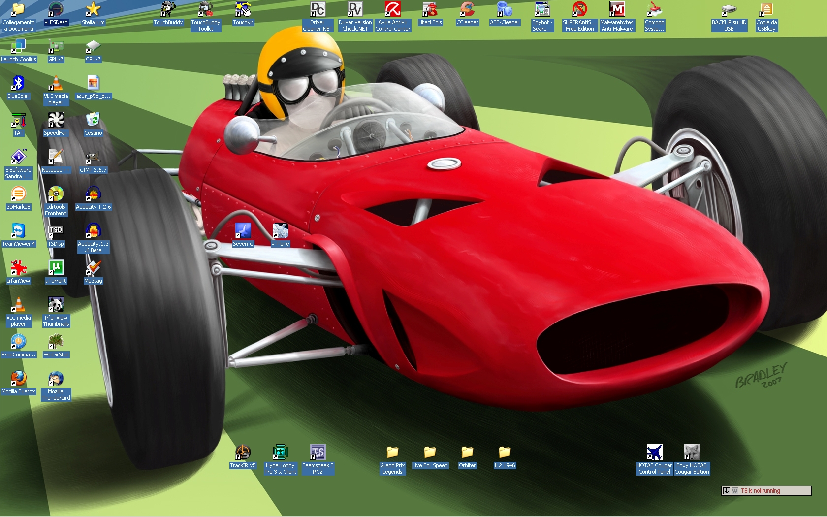Click the "TS is not running" status text
This screenshot has height=517, width=827.
761,491
